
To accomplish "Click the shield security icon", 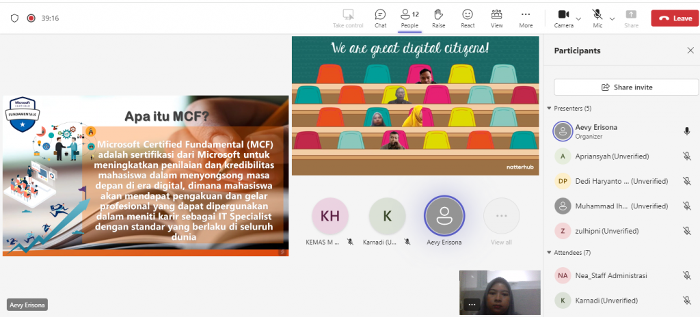I will point(14,18).
